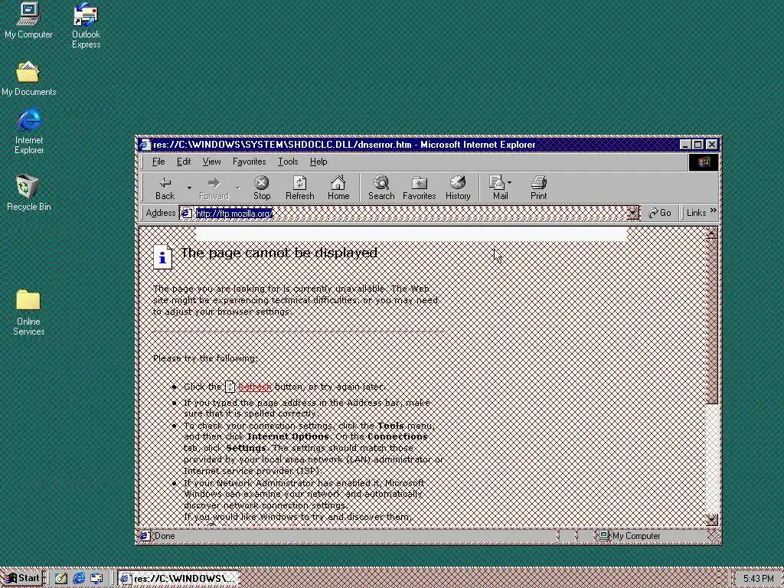The height and width of the screenshot is (588, 784).
Task: Select the Internet Explorer desktop icon
Action: click(x=29, y=131)
